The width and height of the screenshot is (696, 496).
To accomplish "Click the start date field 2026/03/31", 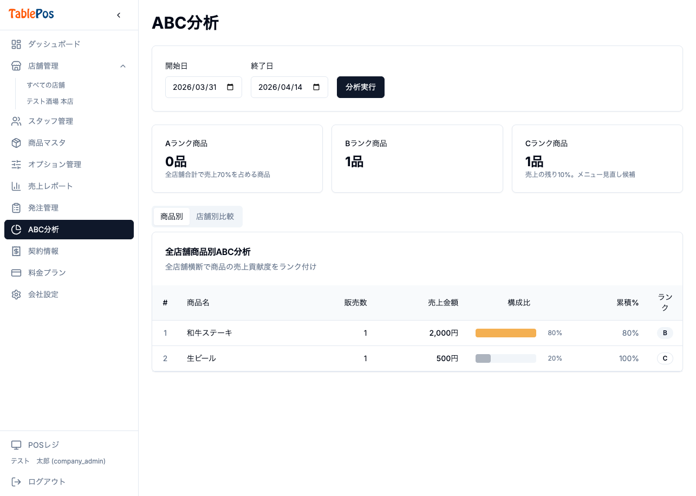I will point(204,87).
